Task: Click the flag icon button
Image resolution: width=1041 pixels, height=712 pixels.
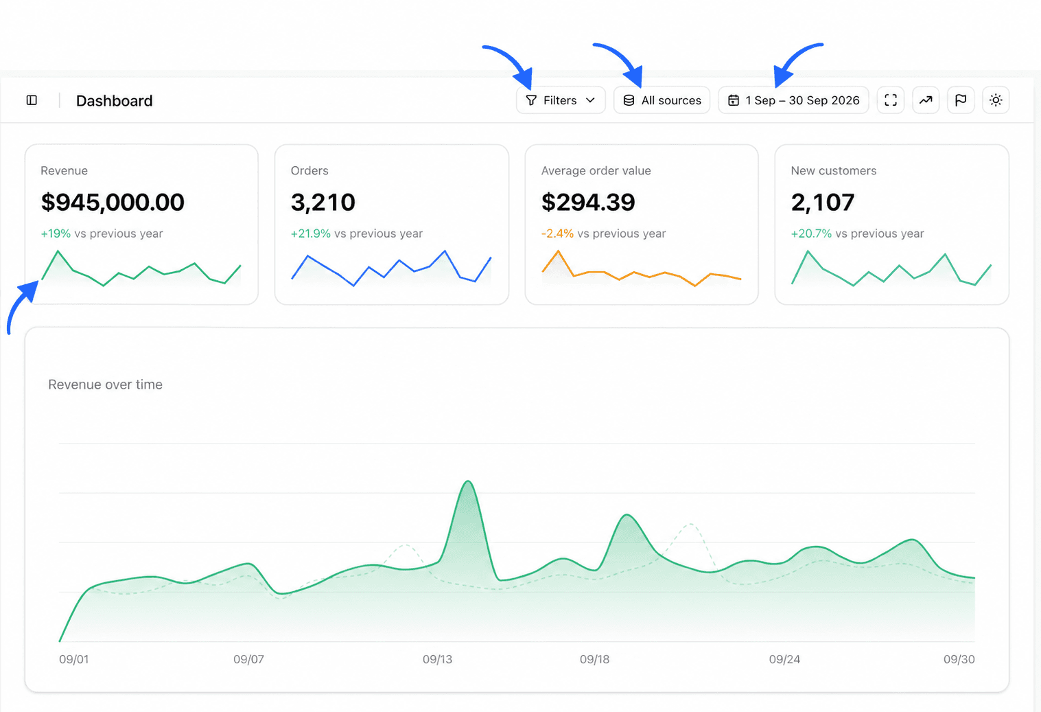Action: [x=961, y=100]
